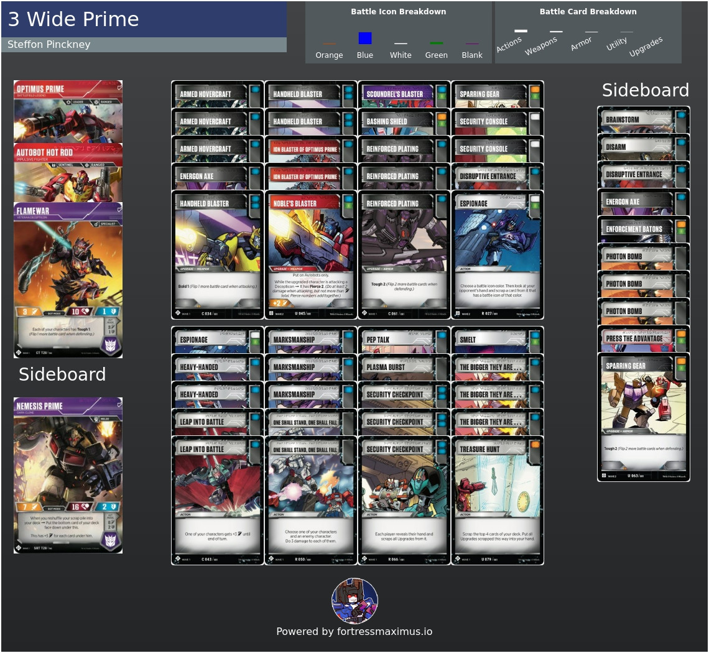The width and height of the screenshot is (709, 653).
Task: Select the orange battle icon on Enforcement Batons
Action: (681, 225)
